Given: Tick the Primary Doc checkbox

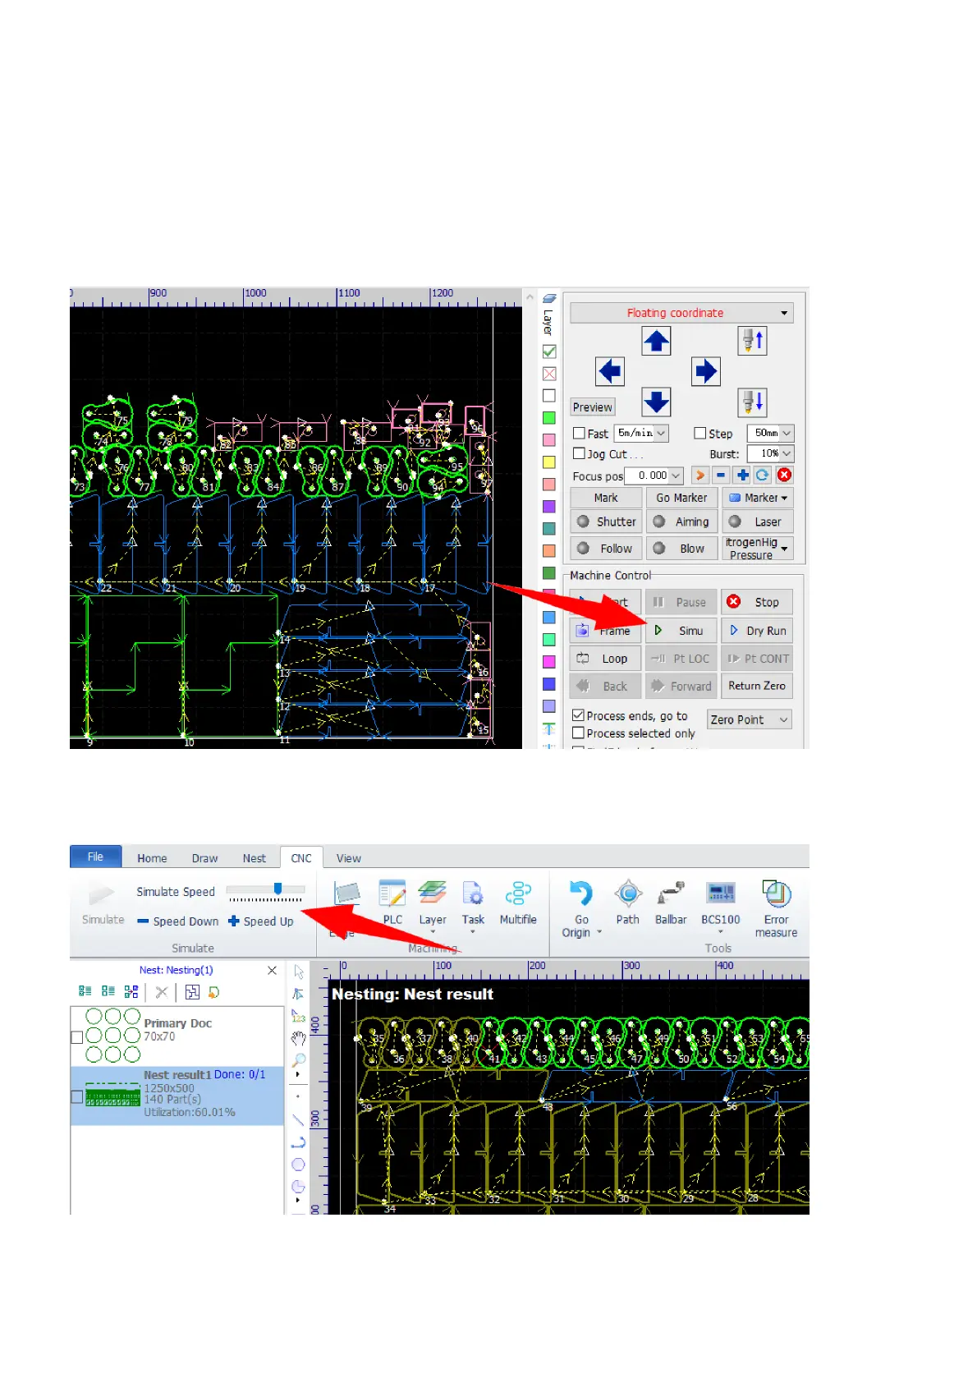Looking at the screenshot, I should (x=76, y=1037).
